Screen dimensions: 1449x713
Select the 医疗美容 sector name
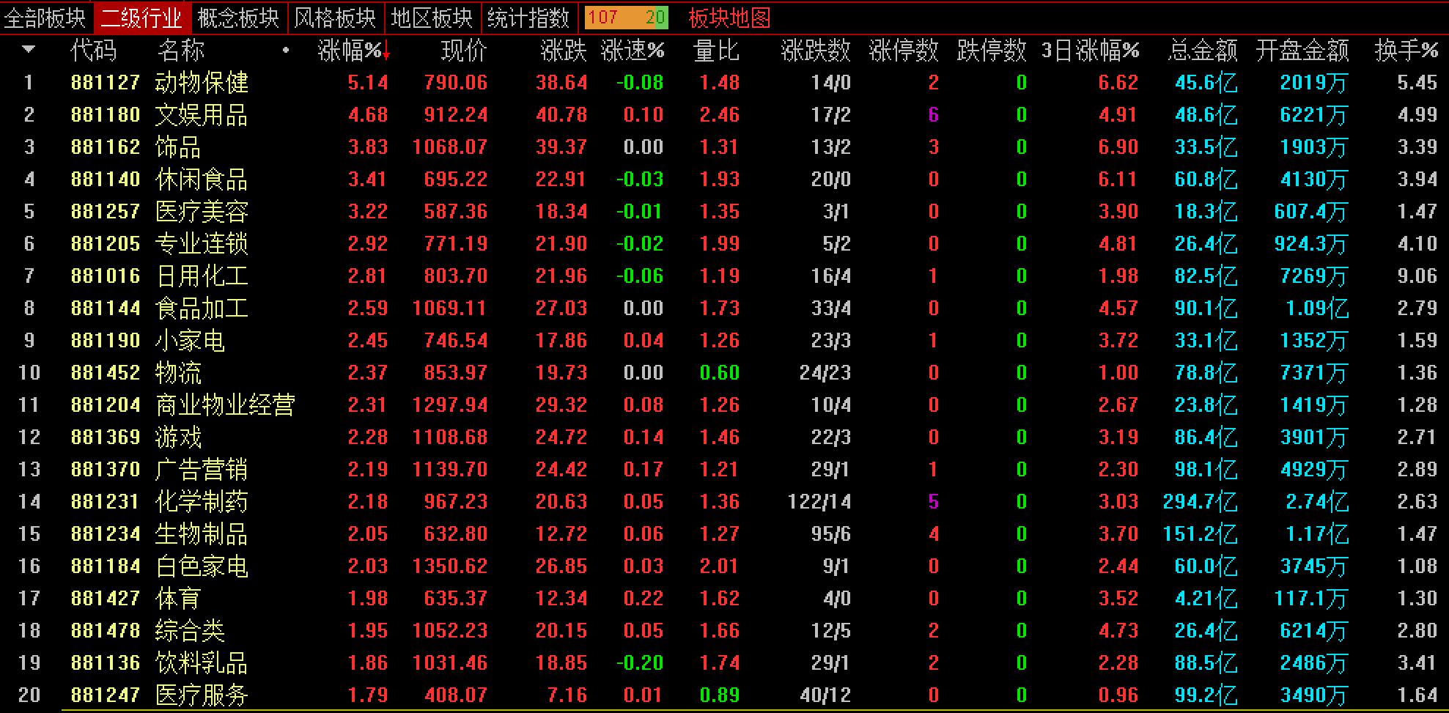202,211
